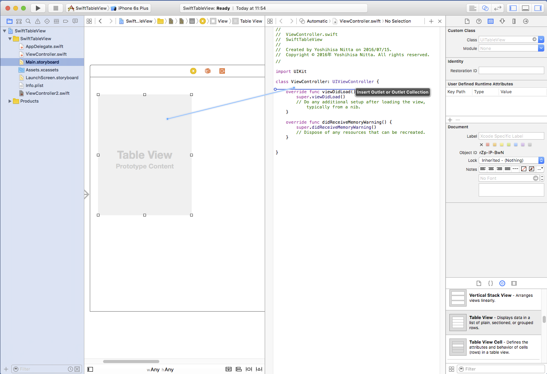The image size is (547, 374).
Task: Click the Restoration ID text field
Action: coord(511,71)
